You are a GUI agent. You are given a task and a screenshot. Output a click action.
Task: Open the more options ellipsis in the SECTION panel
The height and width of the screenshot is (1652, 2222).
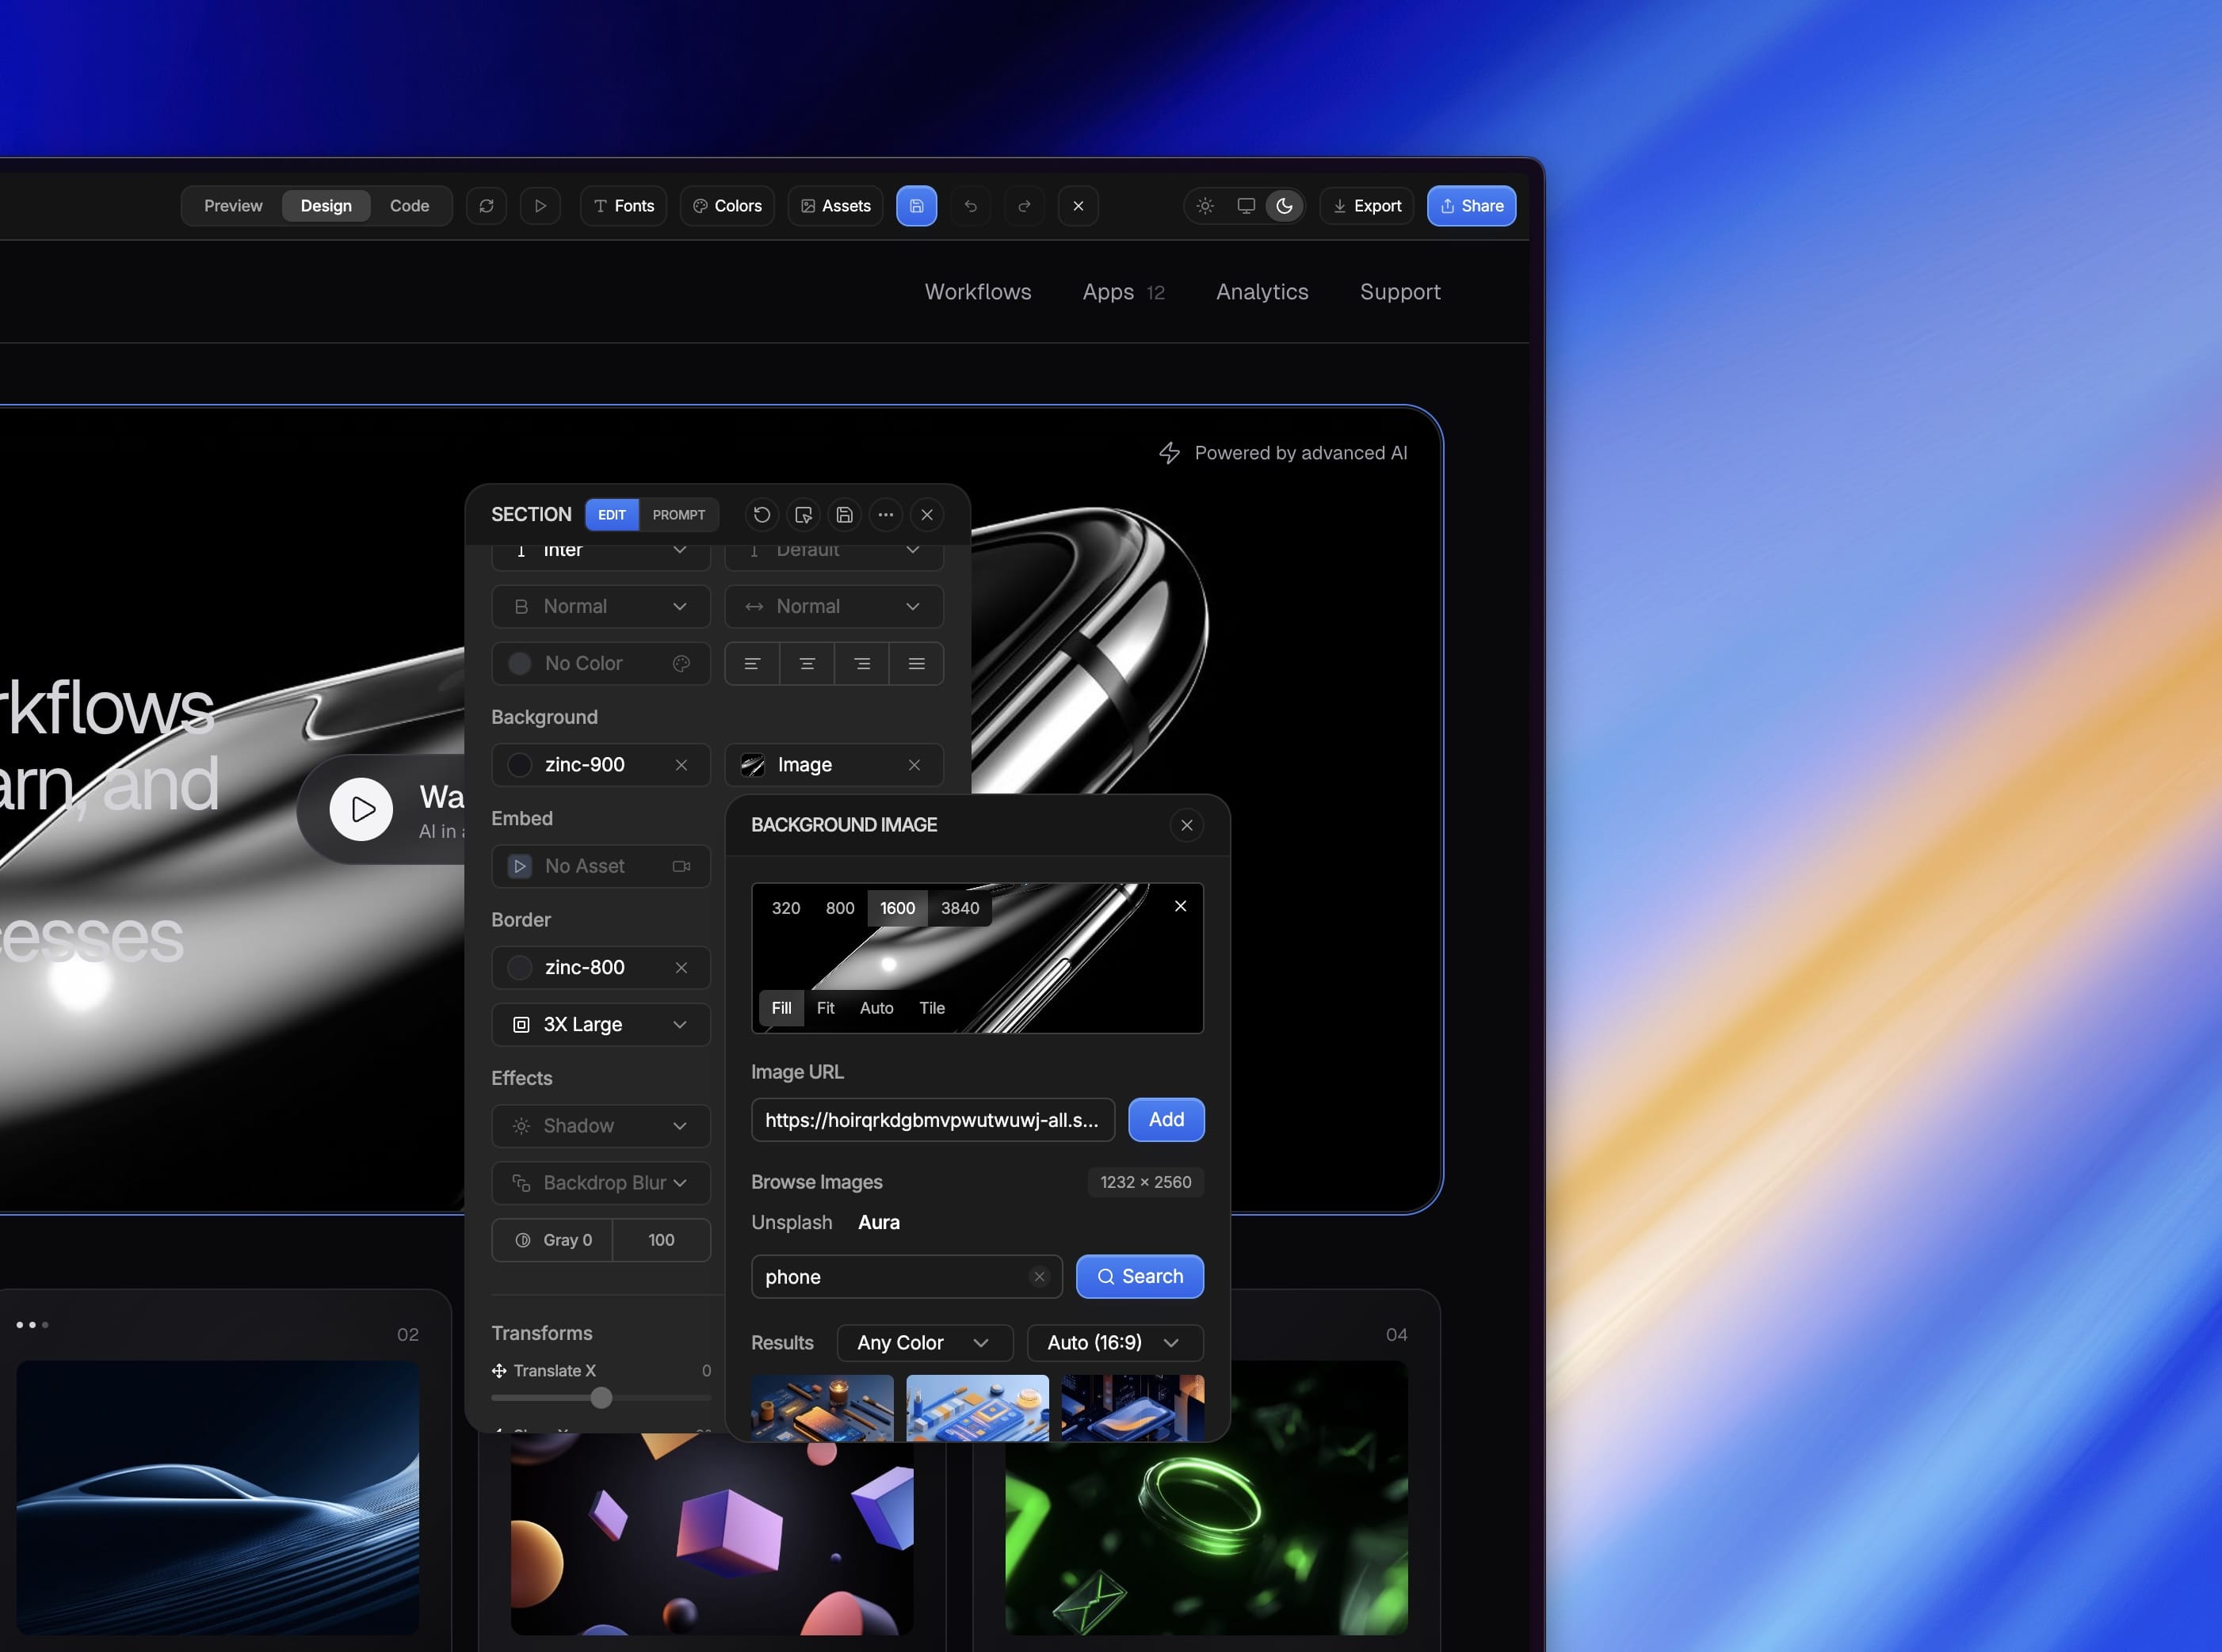pyautogui.click(x=885, y=514)
